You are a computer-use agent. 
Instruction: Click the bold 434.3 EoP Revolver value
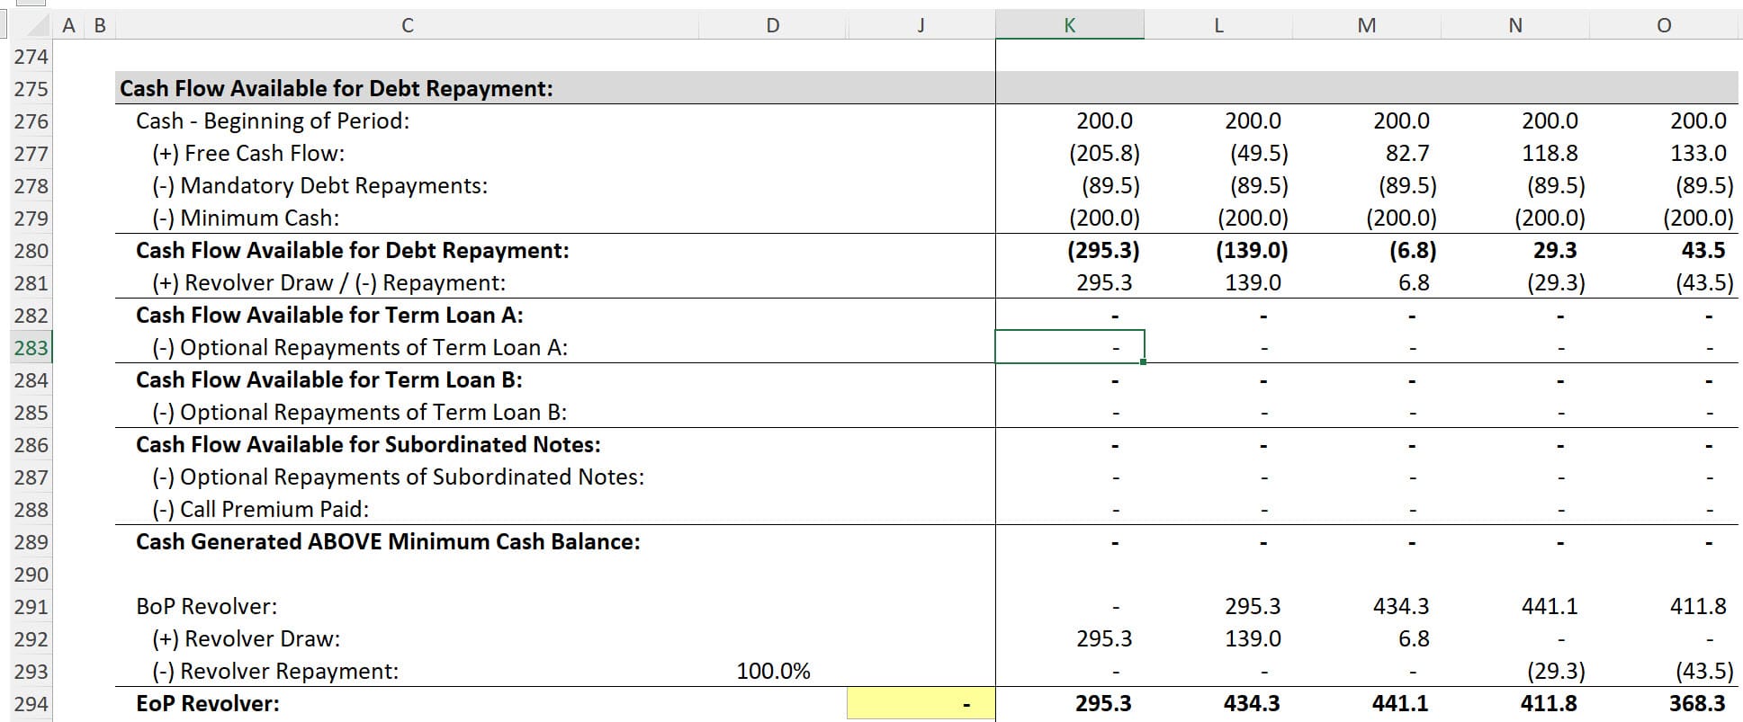1252,703
